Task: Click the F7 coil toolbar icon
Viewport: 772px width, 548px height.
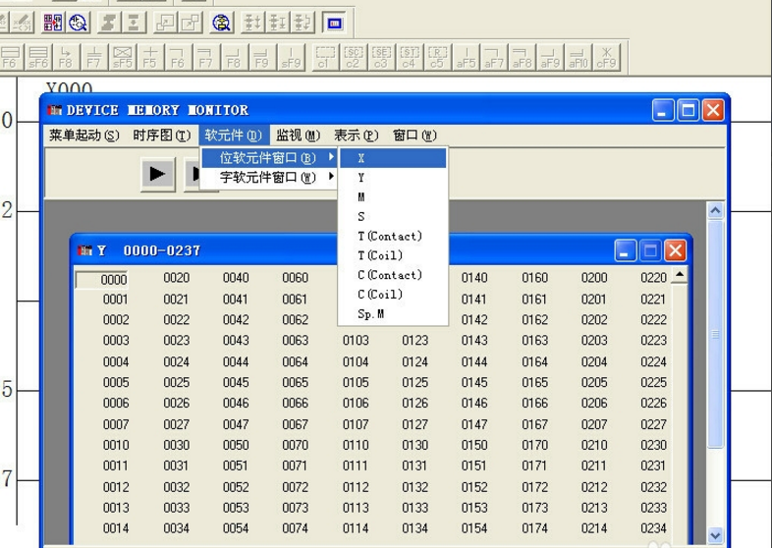Action: [x=205, y=57]
